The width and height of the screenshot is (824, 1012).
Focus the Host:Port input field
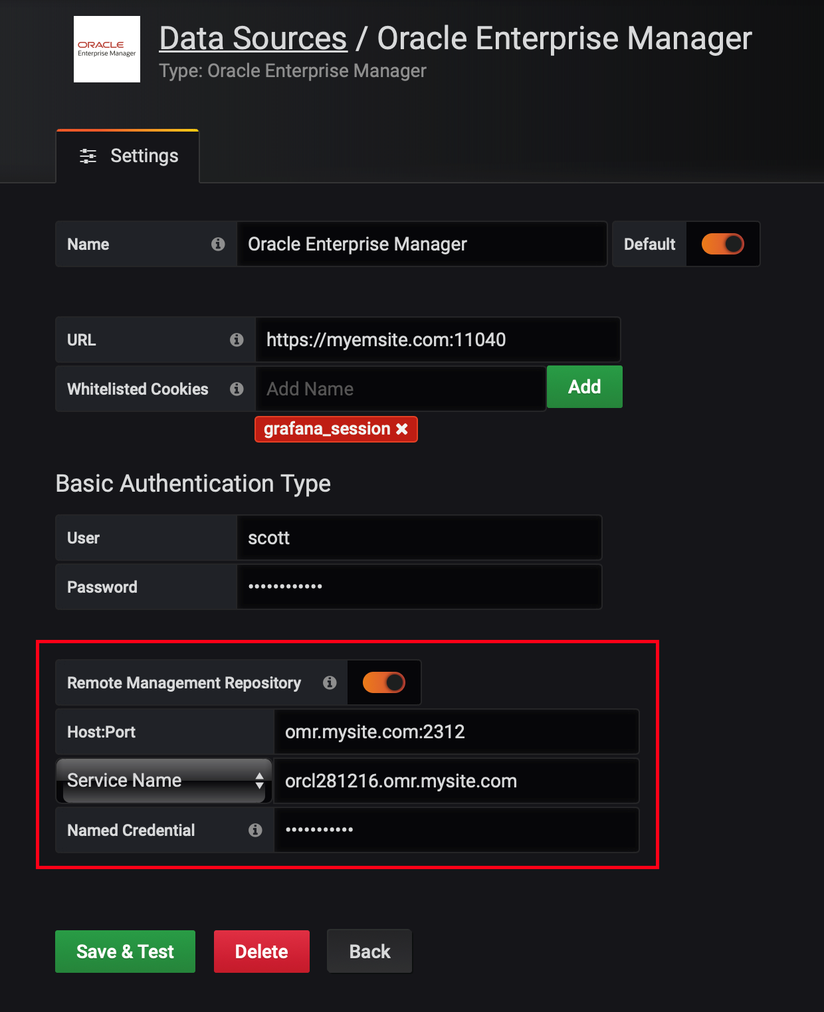(457, 732)
